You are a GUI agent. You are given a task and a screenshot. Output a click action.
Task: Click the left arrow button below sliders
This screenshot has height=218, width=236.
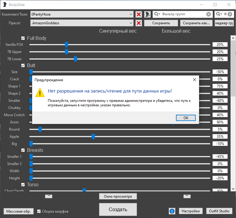click(x=187, y=196)
